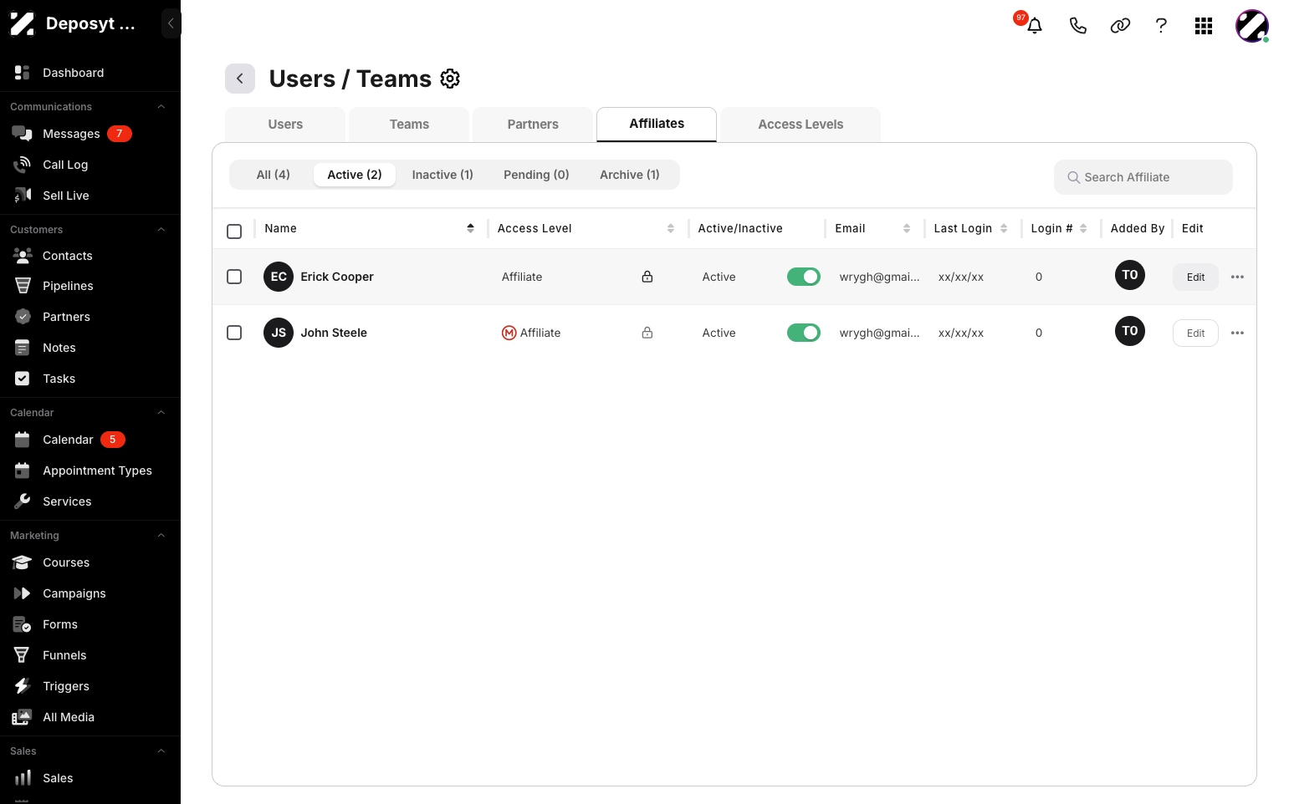Toggle Erick Cooper active switch
Viewport: 1289px width, 804px height.
(x=804, y=277)
